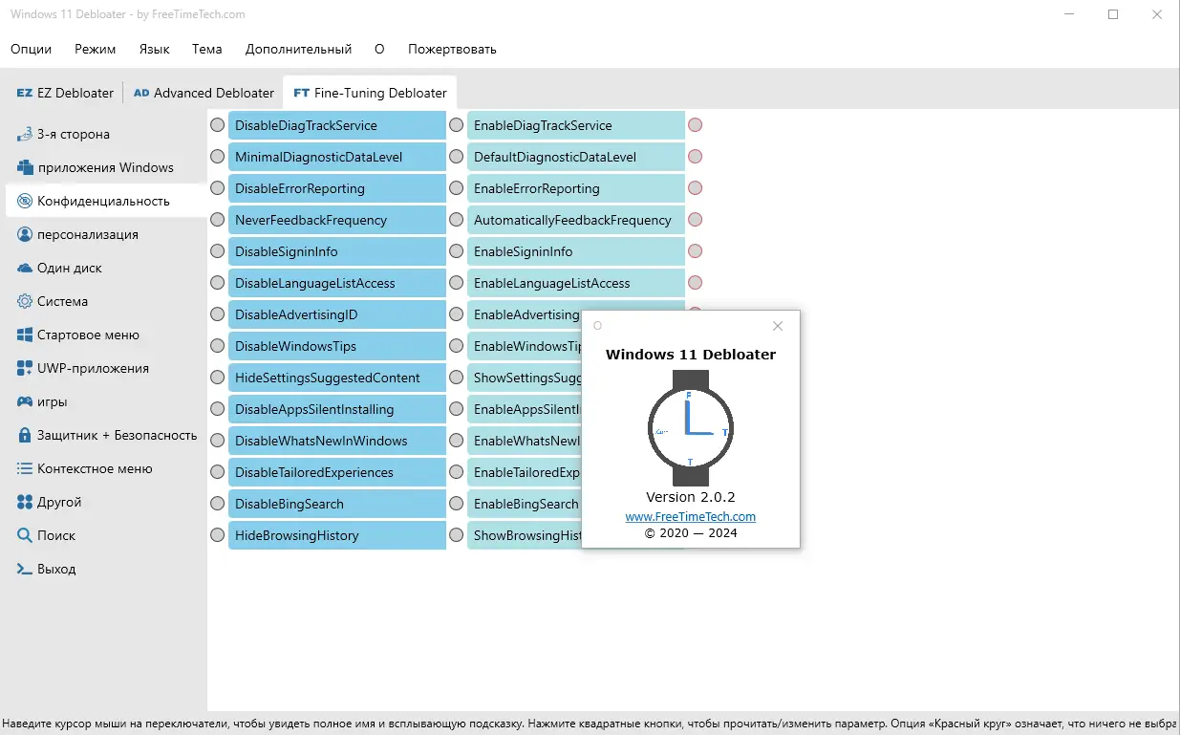Viewport: 1180px width, 735px height.
Task: Open the Опции menu
Action: [x=32, y=49]
